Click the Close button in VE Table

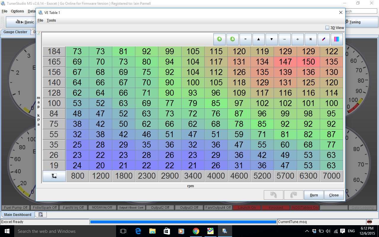pos(334,195)
